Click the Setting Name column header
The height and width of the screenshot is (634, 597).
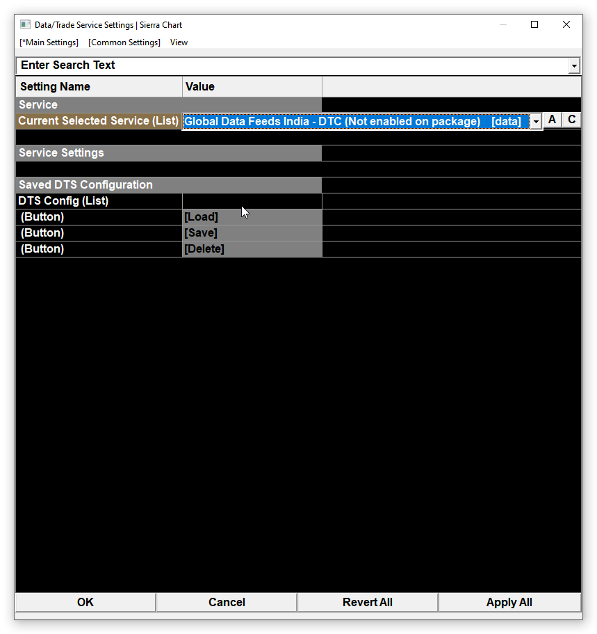coord(99,86)
